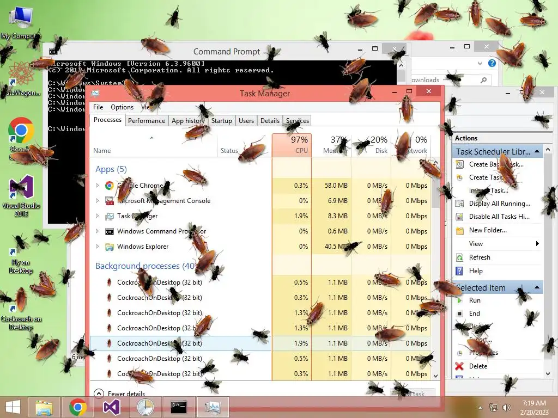
Task: Switch to the Users tab
Action: point(246,121)
